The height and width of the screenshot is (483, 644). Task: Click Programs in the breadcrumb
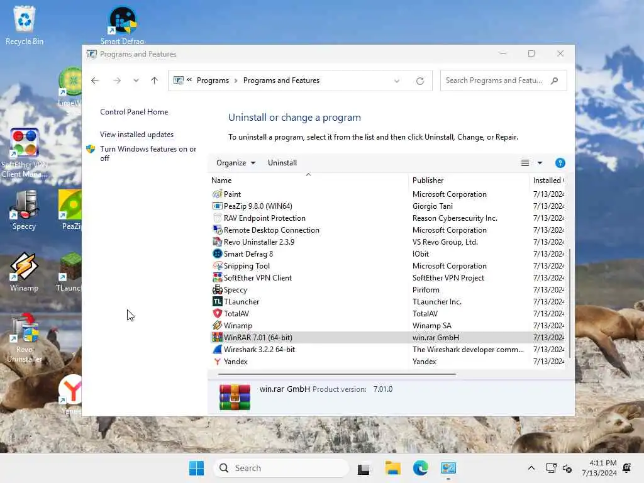point(213,80)
